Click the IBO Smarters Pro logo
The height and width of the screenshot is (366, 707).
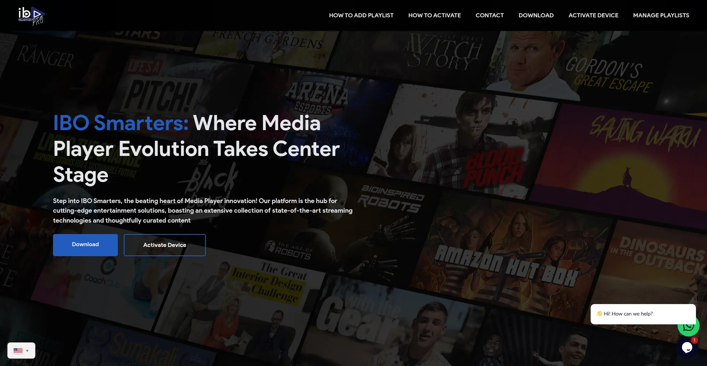[32, 16]
